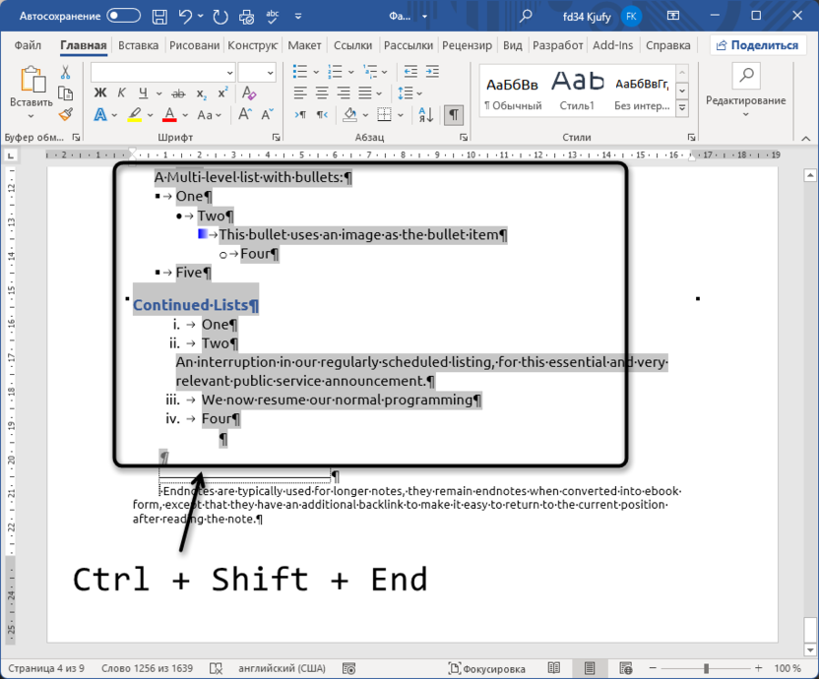The height and width of the screenshot is (679, 819).
Task: Run the spelling check icon
Action: click(x=272, y=16)
